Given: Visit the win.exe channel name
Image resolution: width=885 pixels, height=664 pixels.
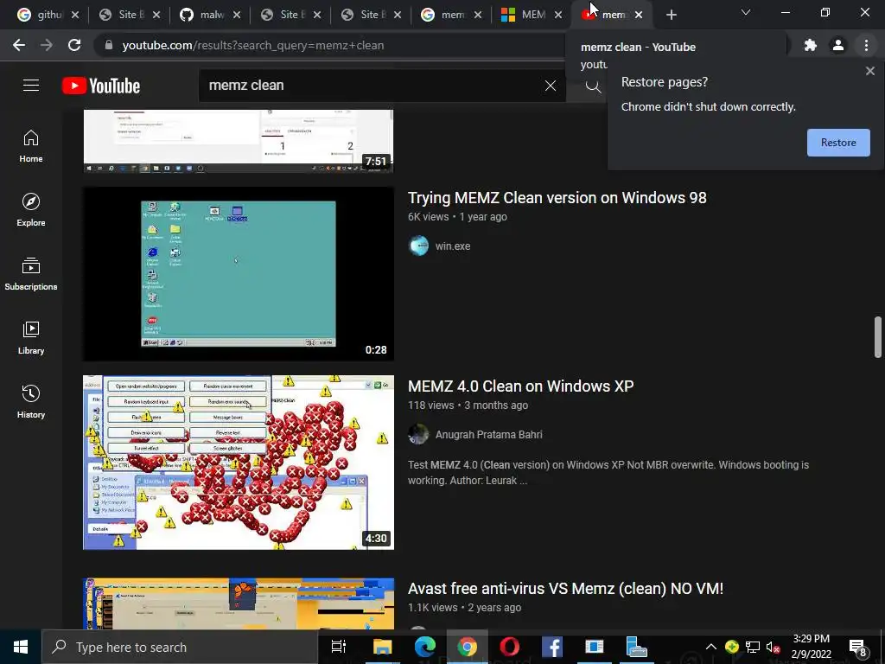Looking at the screenshot, I should click(453, 246).
